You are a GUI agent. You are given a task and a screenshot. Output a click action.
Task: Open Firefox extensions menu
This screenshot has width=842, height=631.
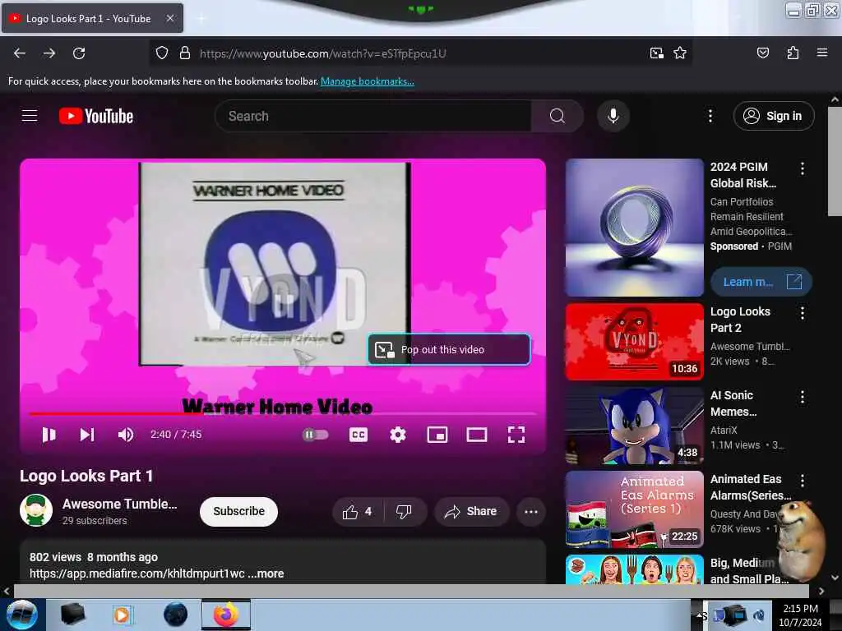coord(793,53)
